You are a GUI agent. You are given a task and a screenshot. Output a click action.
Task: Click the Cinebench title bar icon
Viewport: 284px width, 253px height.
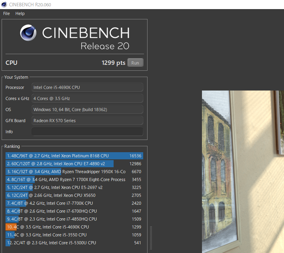(x=4, y=4)
